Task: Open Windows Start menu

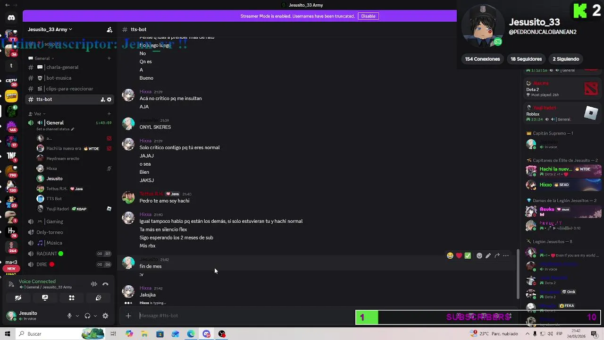Action: click(8, 334)
